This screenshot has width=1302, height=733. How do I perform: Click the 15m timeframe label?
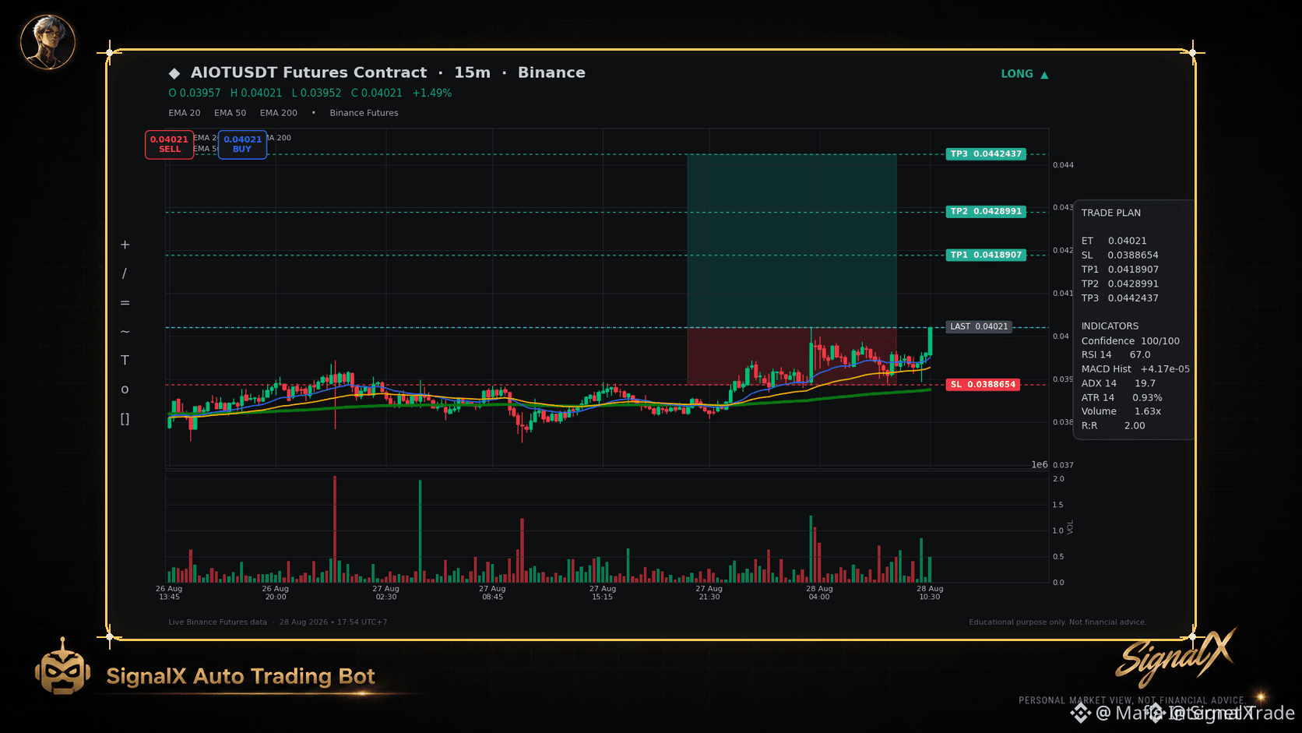pos(473,72)
